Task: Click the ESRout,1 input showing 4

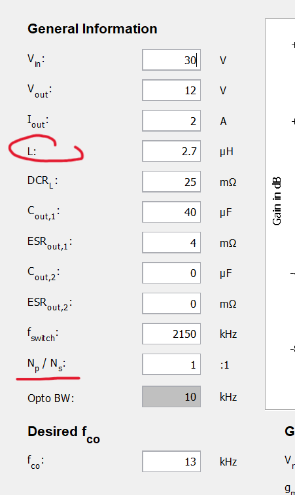Action: 171,243
